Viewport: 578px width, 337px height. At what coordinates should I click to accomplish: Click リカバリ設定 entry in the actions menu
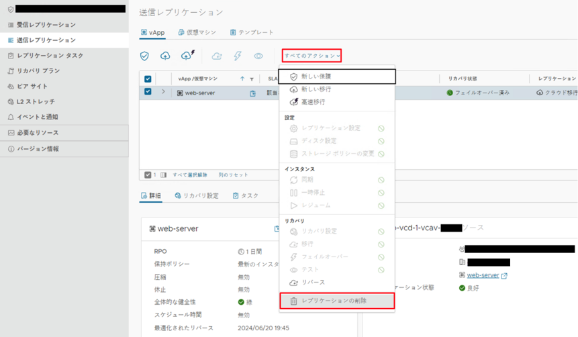coord(337,231)
